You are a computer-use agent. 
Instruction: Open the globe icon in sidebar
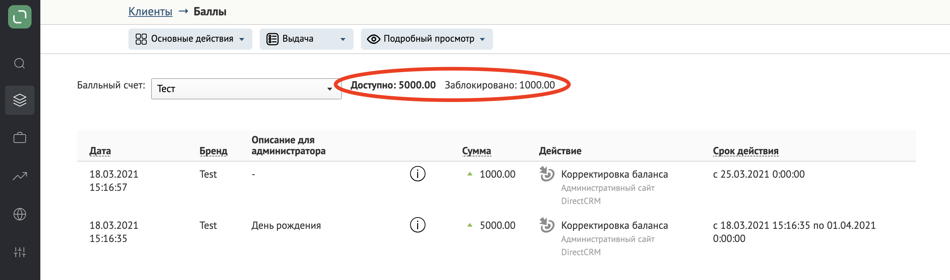pyautogui.click(x=19, y=214)
